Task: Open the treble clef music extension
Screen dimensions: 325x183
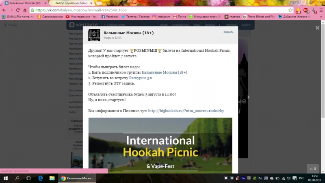Action: [314, 11]
